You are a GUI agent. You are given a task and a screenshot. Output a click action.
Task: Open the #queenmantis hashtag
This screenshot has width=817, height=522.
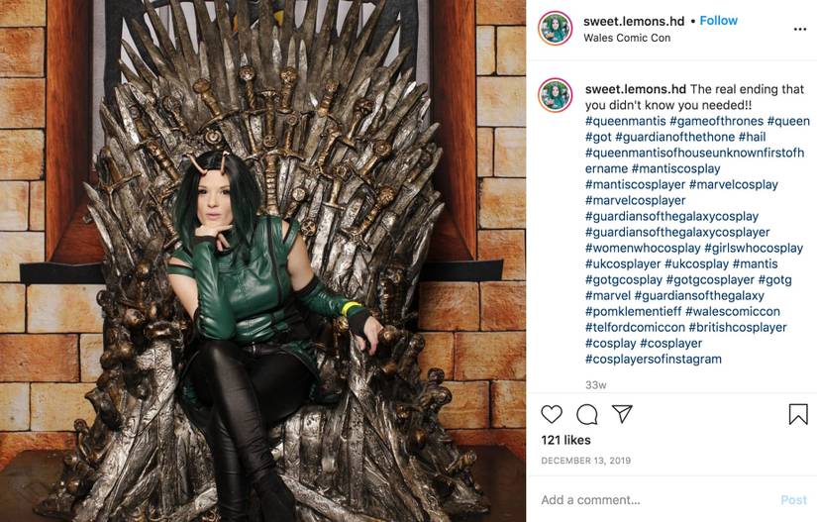(625, 121)
